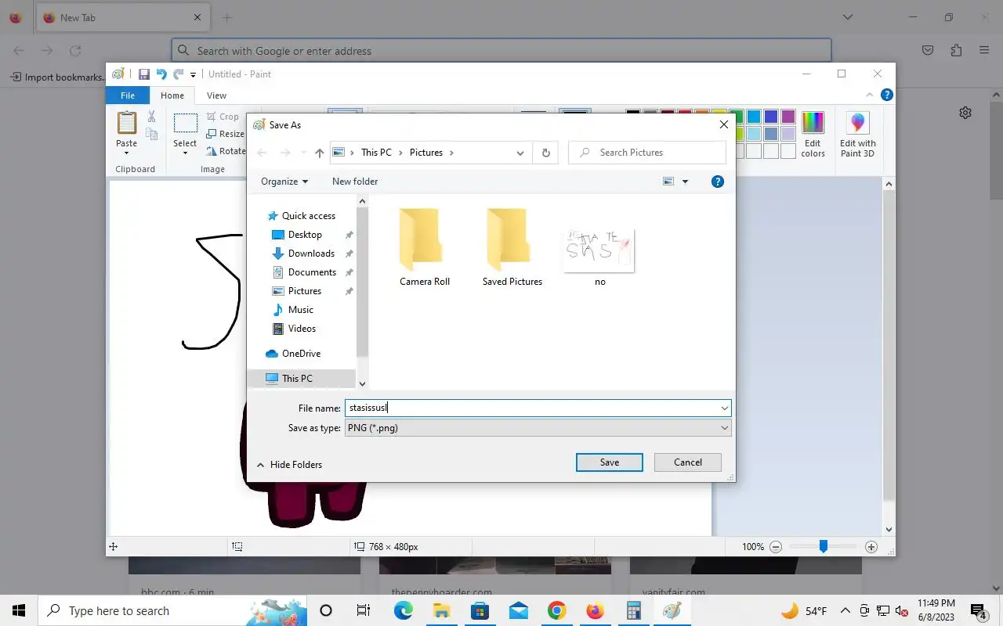Screen dimensions: 1003x626
Task: Expand the address bar previous locations dropdown
Action: [x=520, y=153]
